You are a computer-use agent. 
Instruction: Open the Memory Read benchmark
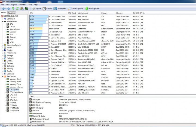[x=15, y=79]
